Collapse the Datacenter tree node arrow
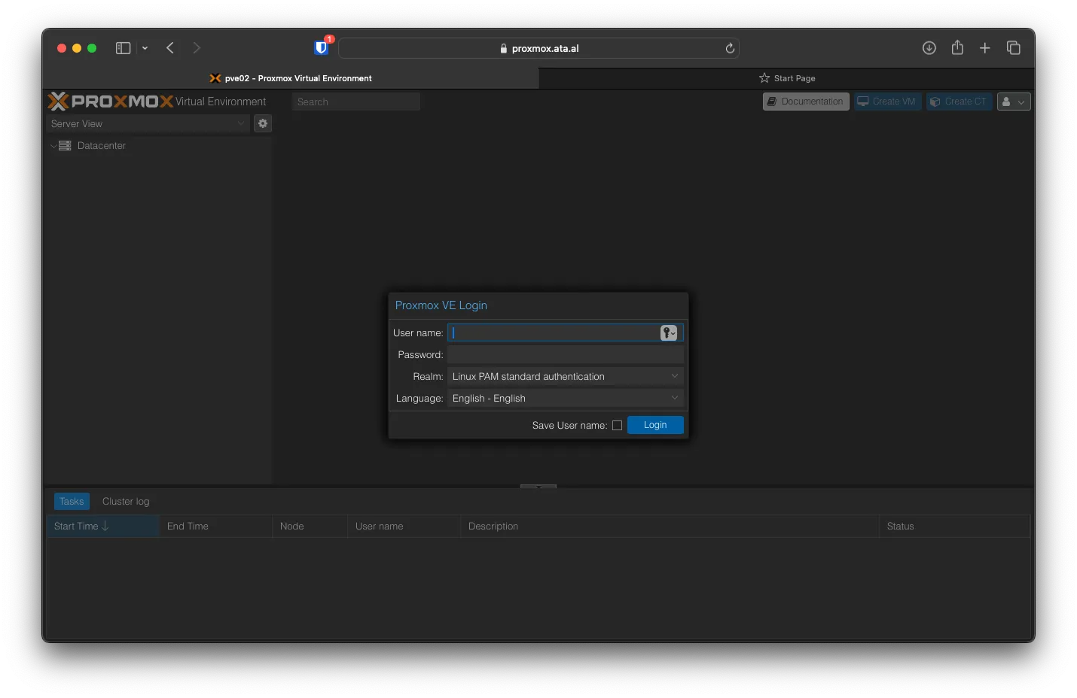This screenshot has height=698, width=1077. (x=53, y=146)
